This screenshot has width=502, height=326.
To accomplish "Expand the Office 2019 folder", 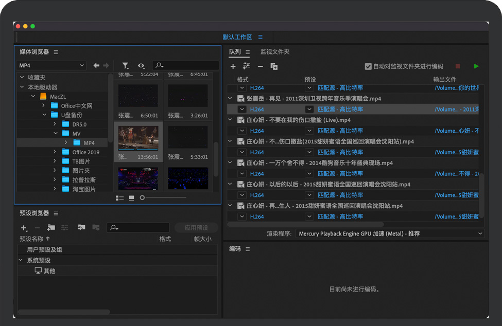I will coord(55,152).
